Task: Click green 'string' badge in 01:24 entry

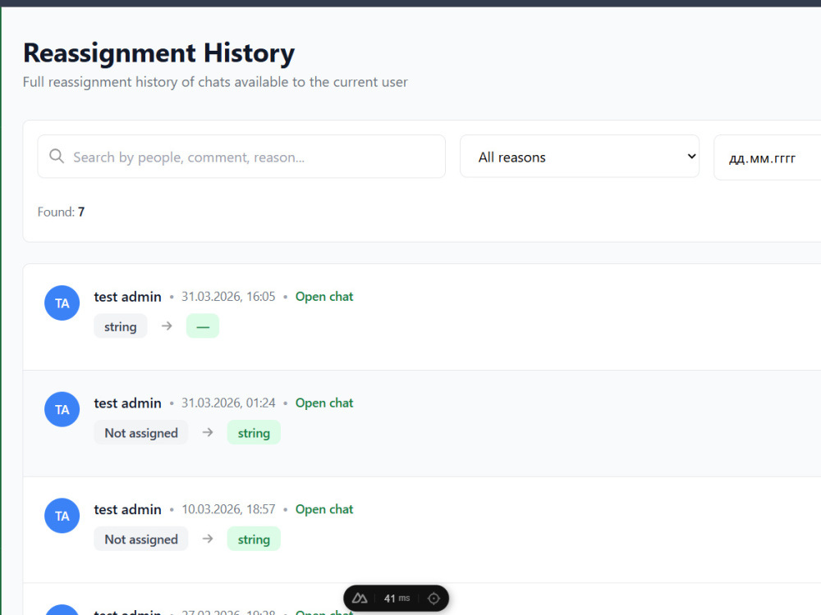Action: pyautogui.click(x=254, y=432)
